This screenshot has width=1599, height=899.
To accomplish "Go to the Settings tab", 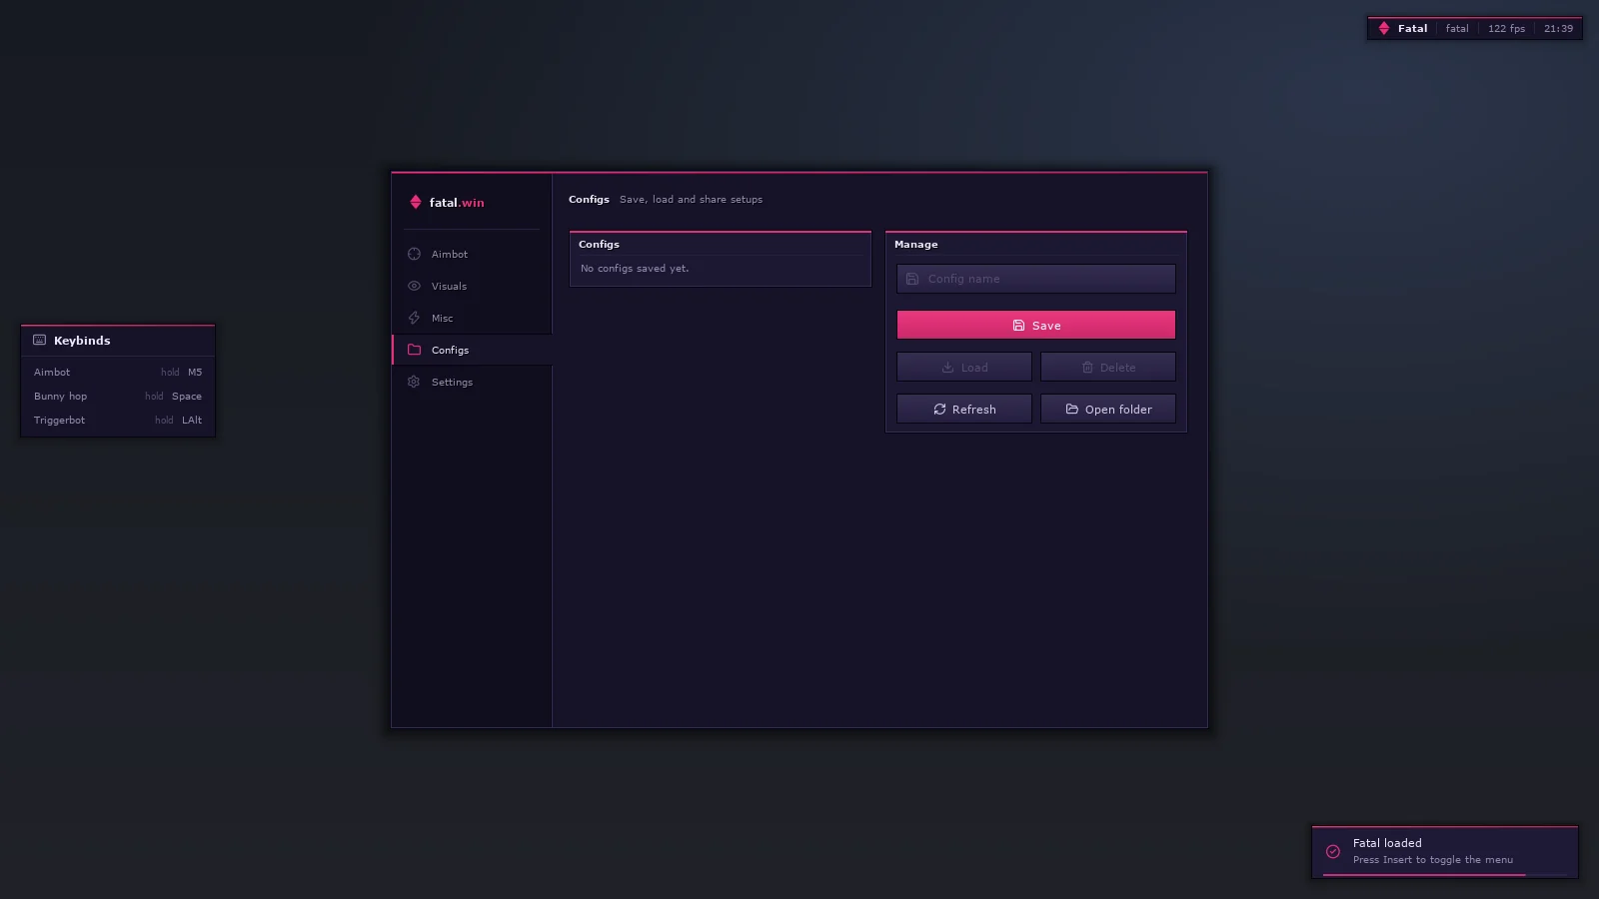I will (472, 382).
